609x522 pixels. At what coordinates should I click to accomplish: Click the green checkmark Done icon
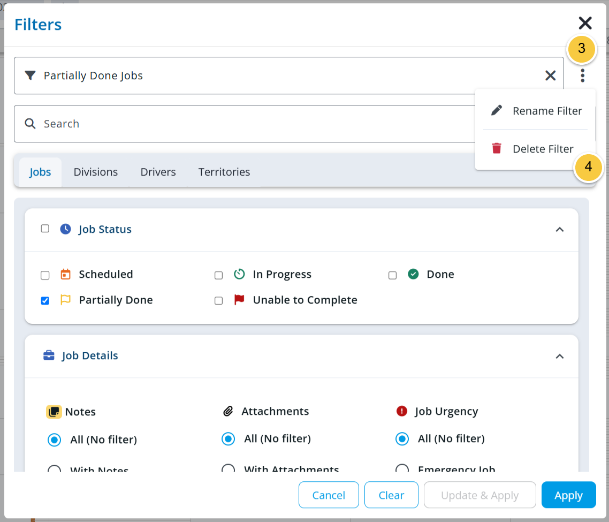point(413,274)
